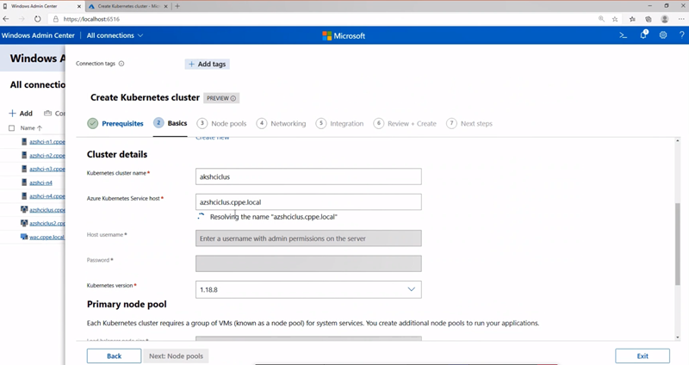The height and width of the screenshot is (365, 689).
Task: Open the browser profile avatar
Action: tap(665, 19)
